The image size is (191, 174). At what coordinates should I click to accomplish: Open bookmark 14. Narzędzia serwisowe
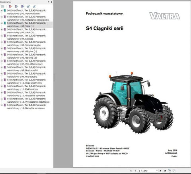(x=26, y=107)
